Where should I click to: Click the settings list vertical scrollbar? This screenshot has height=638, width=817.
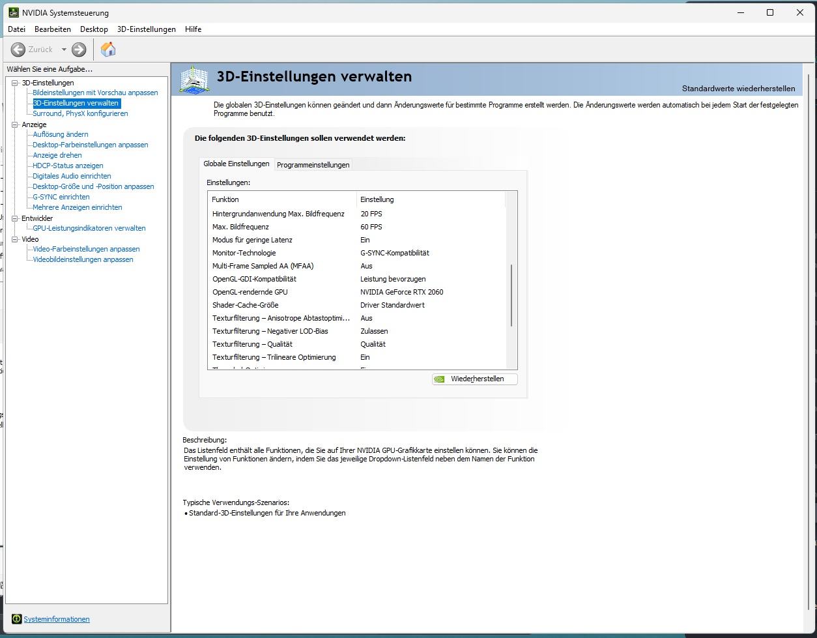511,295
